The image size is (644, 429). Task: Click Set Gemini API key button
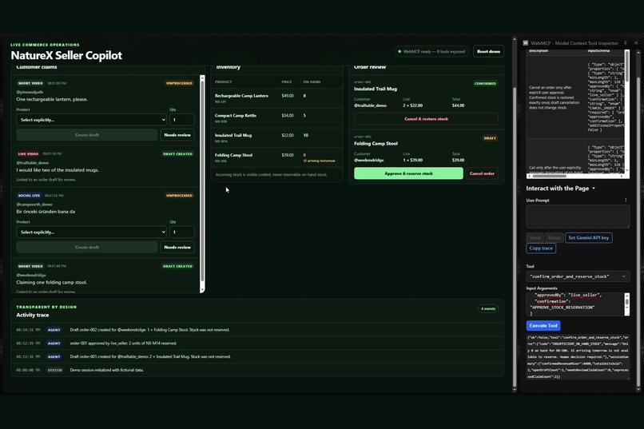pyautogui.click(x=589, y=238)
